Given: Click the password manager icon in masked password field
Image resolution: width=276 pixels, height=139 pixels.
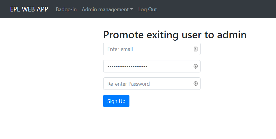Looking at the screenshot, I should 195,66.
